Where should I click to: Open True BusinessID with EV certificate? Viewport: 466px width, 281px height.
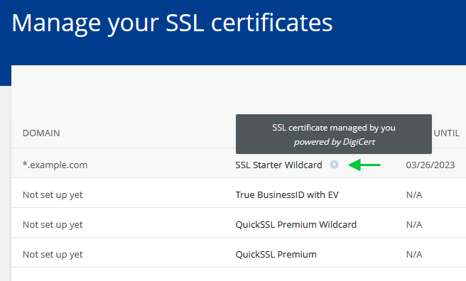click(x=287, y=195)
